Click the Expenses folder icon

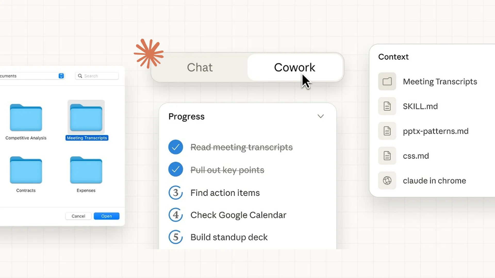pos(86,170)
